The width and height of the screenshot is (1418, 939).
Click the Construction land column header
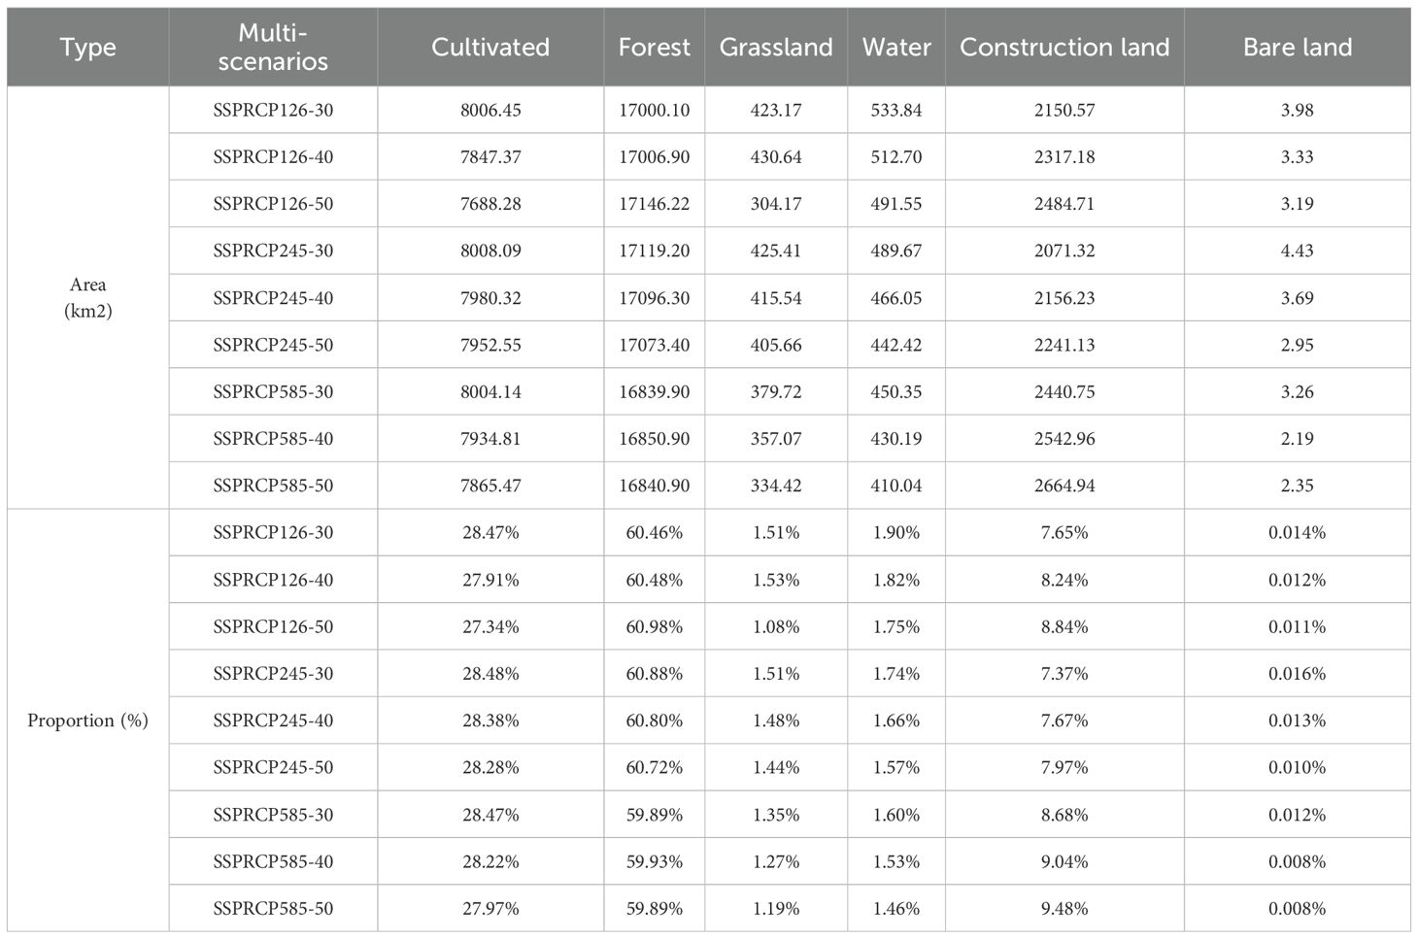click(1064, 48)
